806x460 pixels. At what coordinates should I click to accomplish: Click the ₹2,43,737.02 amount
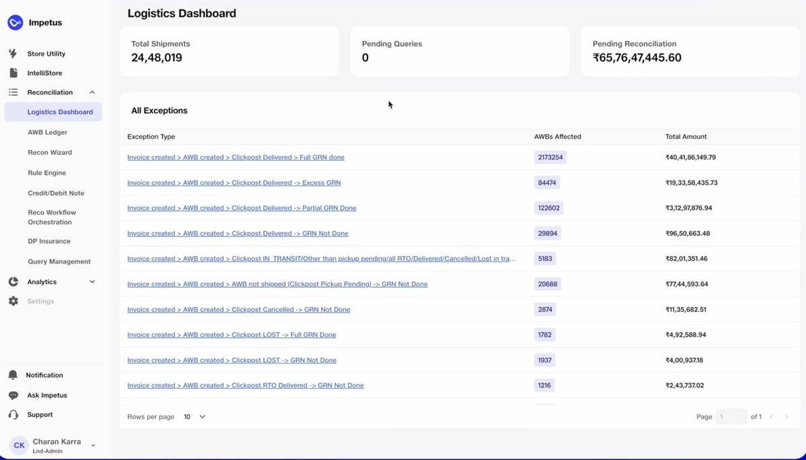pos(684,386)
